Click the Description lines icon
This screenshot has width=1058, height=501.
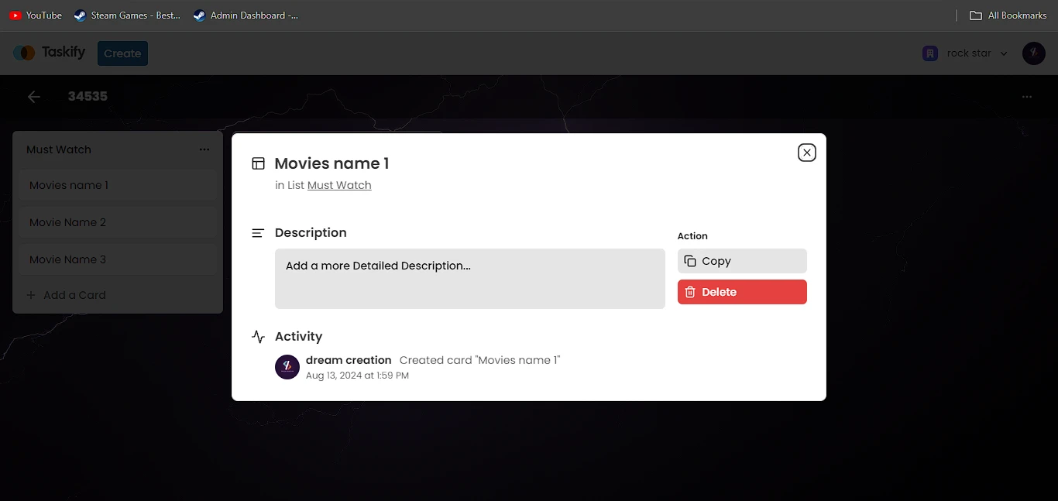[259, 233]
